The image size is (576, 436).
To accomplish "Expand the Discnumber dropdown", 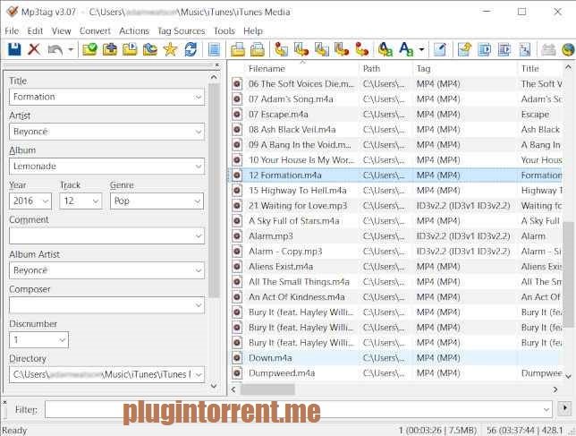I will 62,340.
